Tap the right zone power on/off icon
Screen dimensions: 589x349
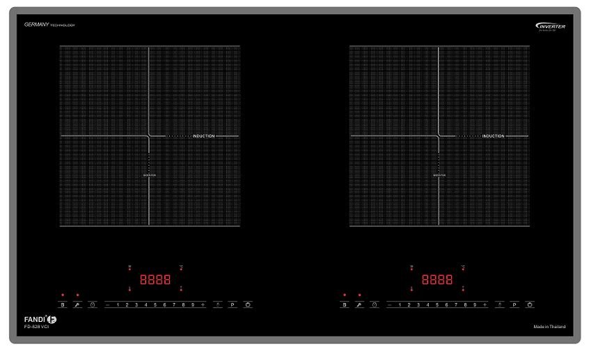point(530,304)
